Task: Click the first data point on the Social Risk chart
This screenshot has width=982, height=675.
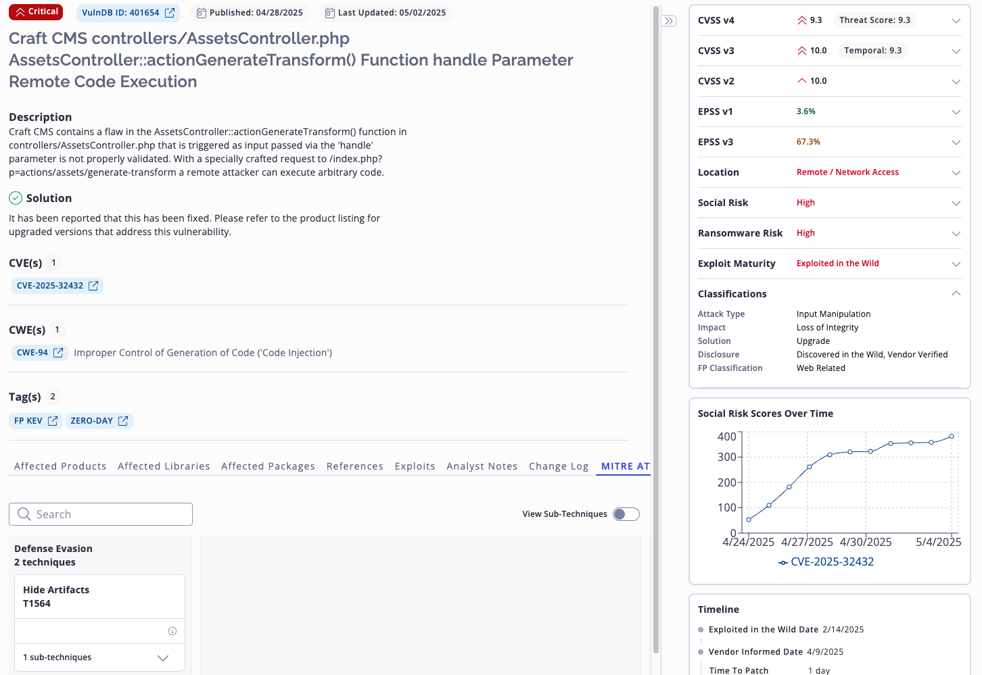Action: [749, 520]
